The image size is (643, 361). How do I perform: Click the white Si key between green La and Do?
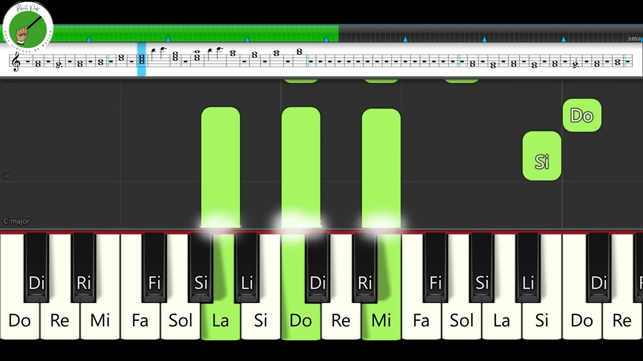[x=261, y=320]
